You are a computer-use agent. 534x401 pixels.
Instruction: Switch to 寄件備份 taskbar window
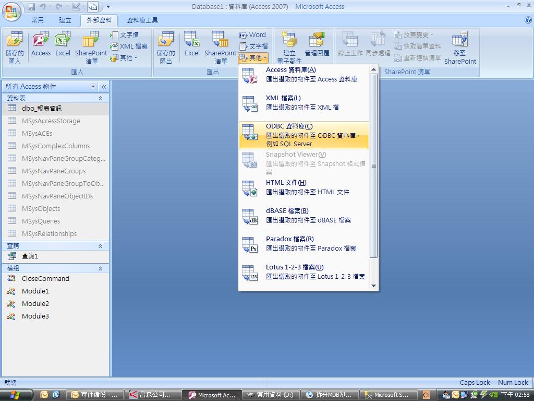point(94,395)
